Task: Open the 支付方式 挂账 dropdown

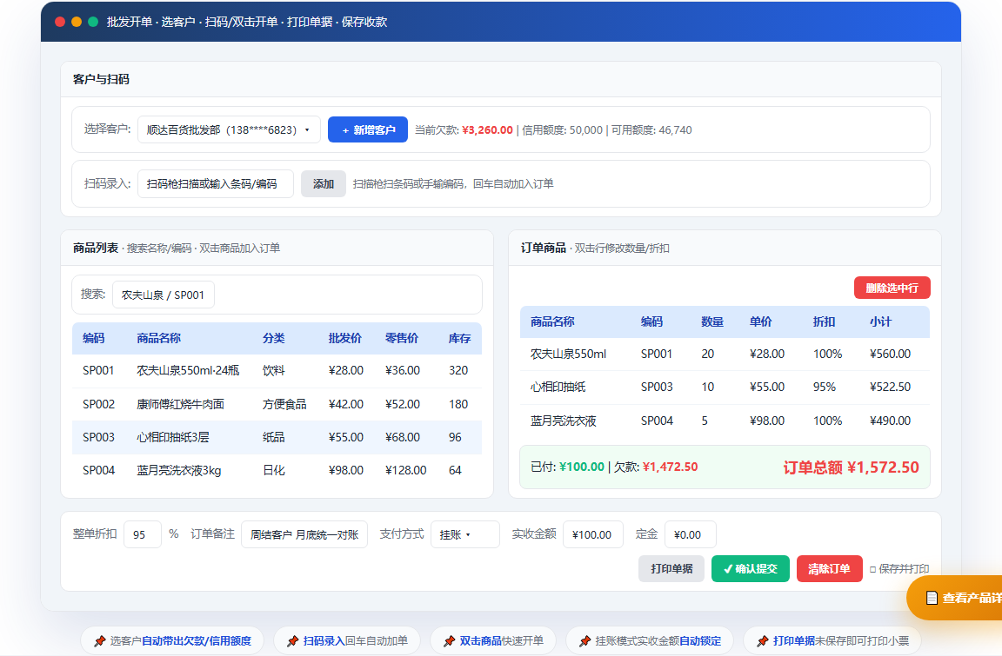Action: [465, 534]
